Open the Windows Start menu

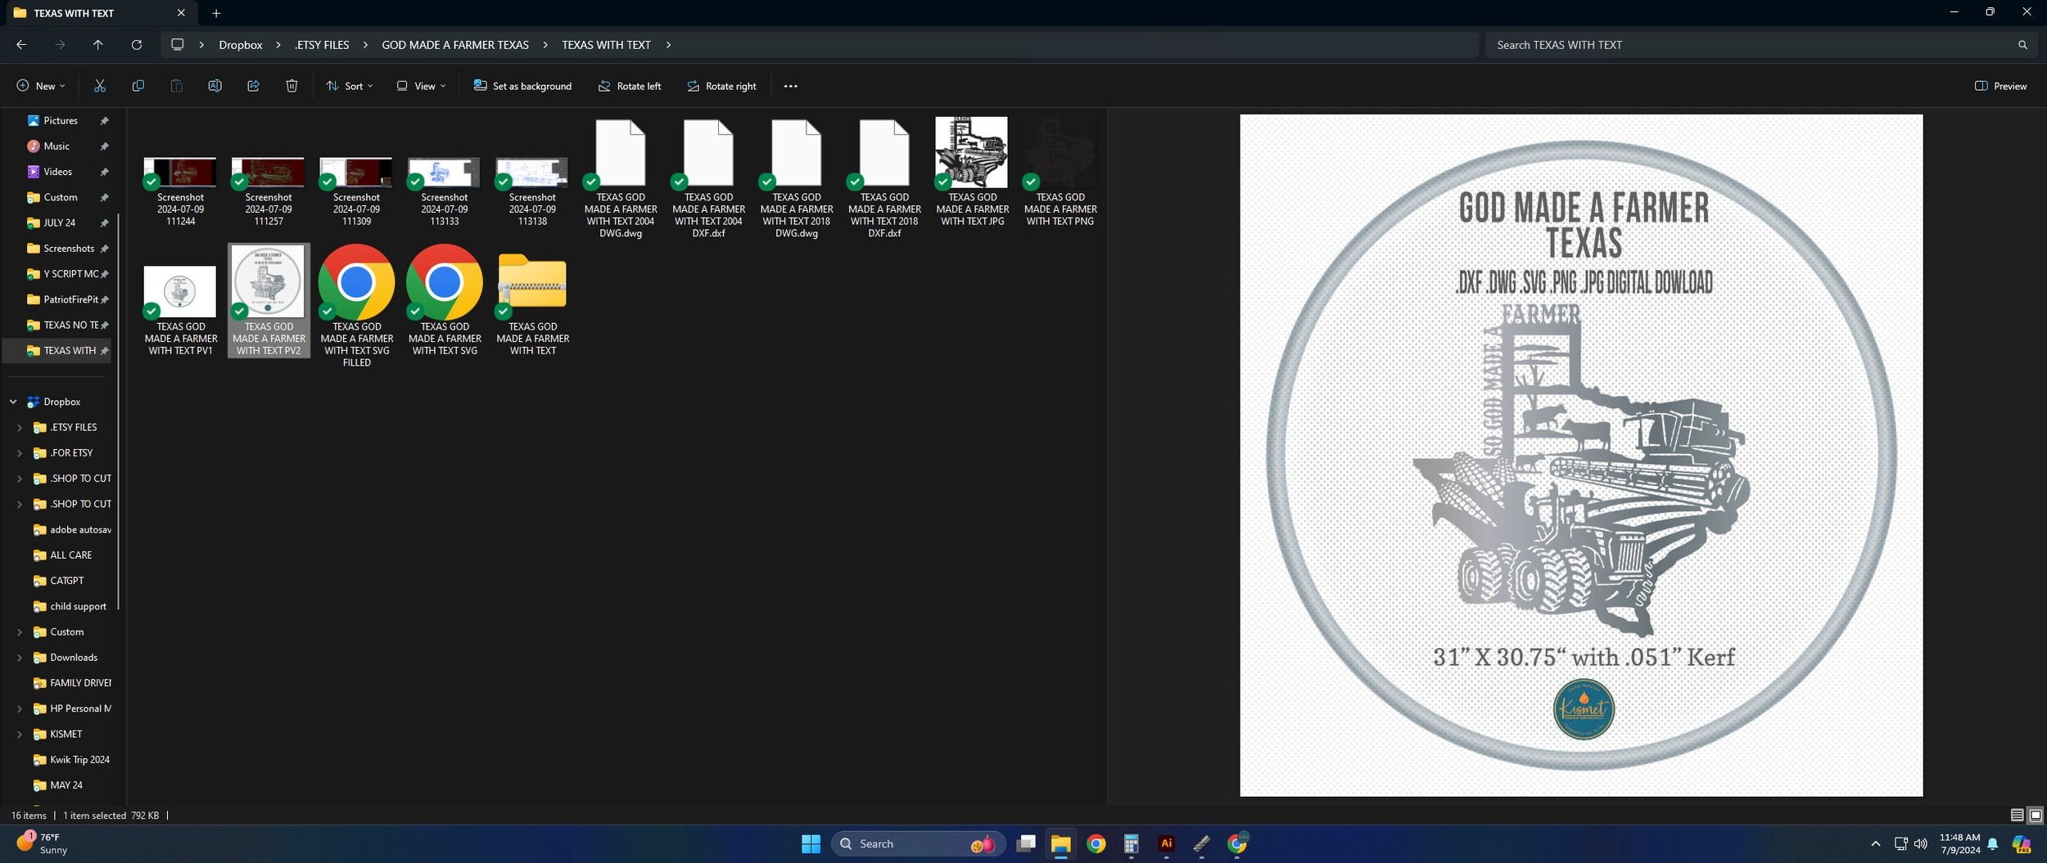point(811,843)
